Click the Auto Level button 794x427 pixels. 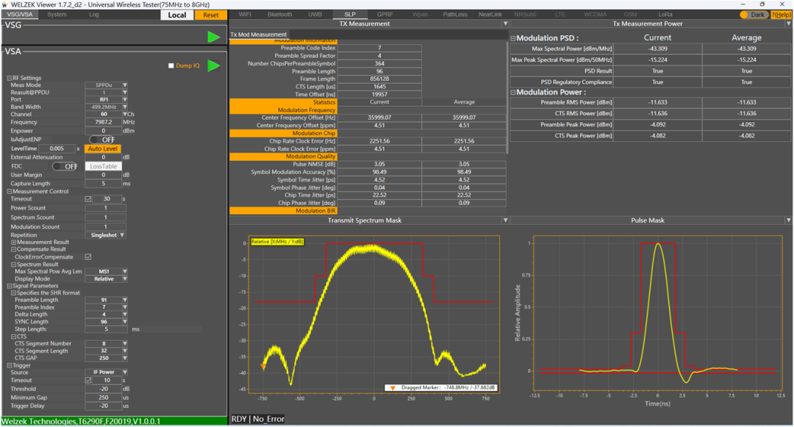click(103, 148)
